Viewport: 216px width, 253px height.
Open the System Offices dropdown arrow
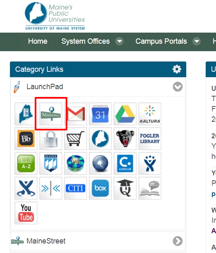tap(119, 41)
